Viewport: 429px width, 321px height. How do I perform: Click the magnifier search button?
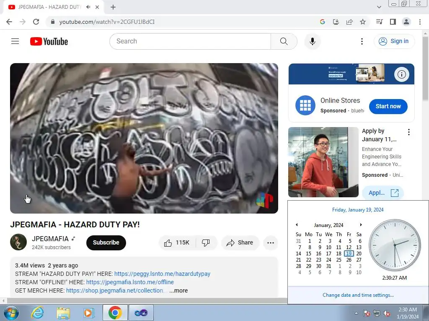pyautogui.click(x=284, y=41)
